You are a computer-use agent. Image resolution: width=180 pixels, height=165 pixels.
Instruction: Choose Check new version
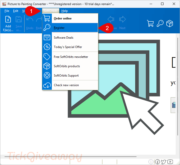70,85
